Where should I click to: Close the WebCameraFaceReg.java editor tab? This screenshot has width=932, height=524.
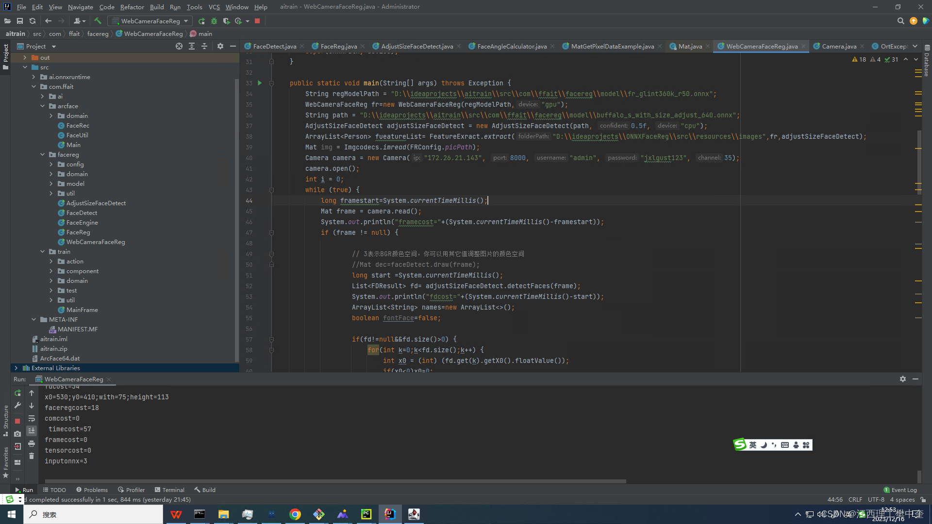pos(803,46)
